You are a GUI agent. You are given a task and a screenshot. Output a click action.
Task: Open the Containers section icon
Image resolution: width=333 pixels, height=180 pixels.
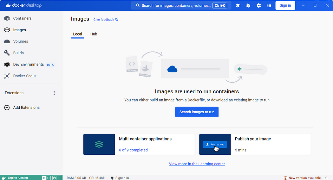[x=7, y=18]
